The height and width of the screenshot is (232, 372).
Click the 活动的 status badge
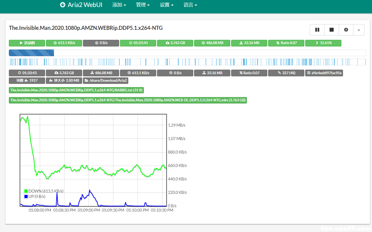pyautogui.click(x=27, y=43)
